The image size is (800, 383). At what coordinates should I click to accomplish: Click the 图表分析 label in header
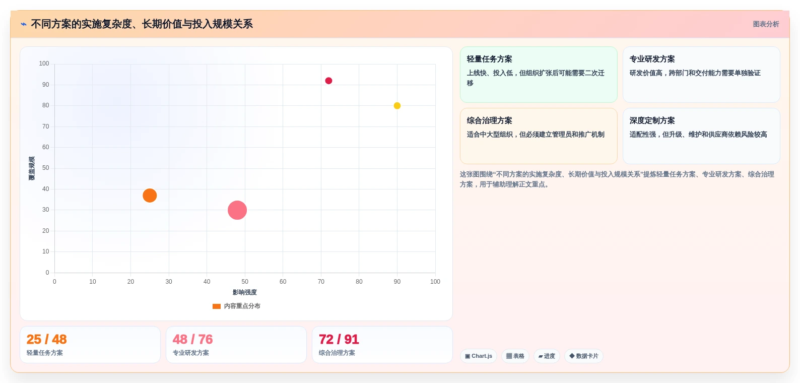tap(766, 24)
